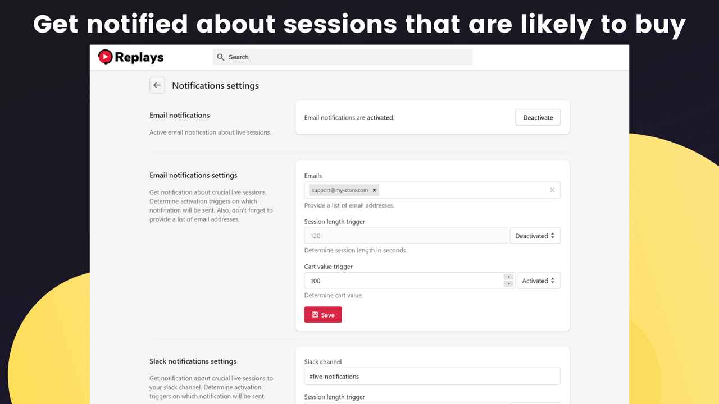The height and width of the screenshot is (404, 719).
Task: Click the Replays logo icon
Action: (x=105, y=57)
